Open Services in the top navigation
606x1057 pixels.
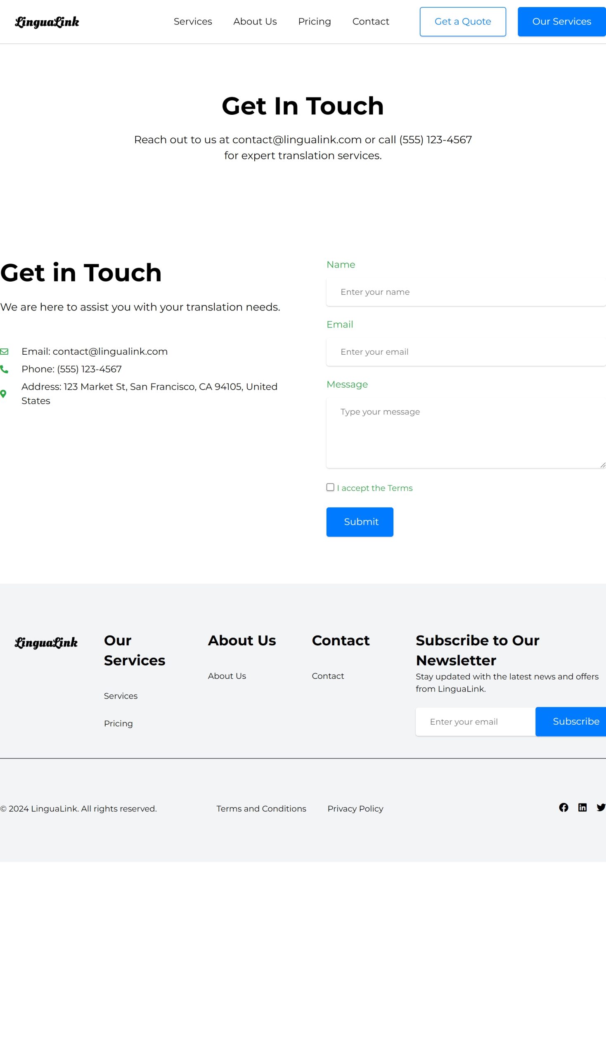point(193,21)
